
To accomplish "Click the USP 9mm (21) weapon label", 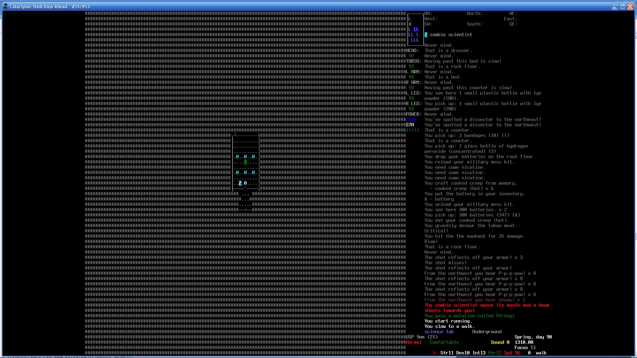I will [x=422, y=337].
